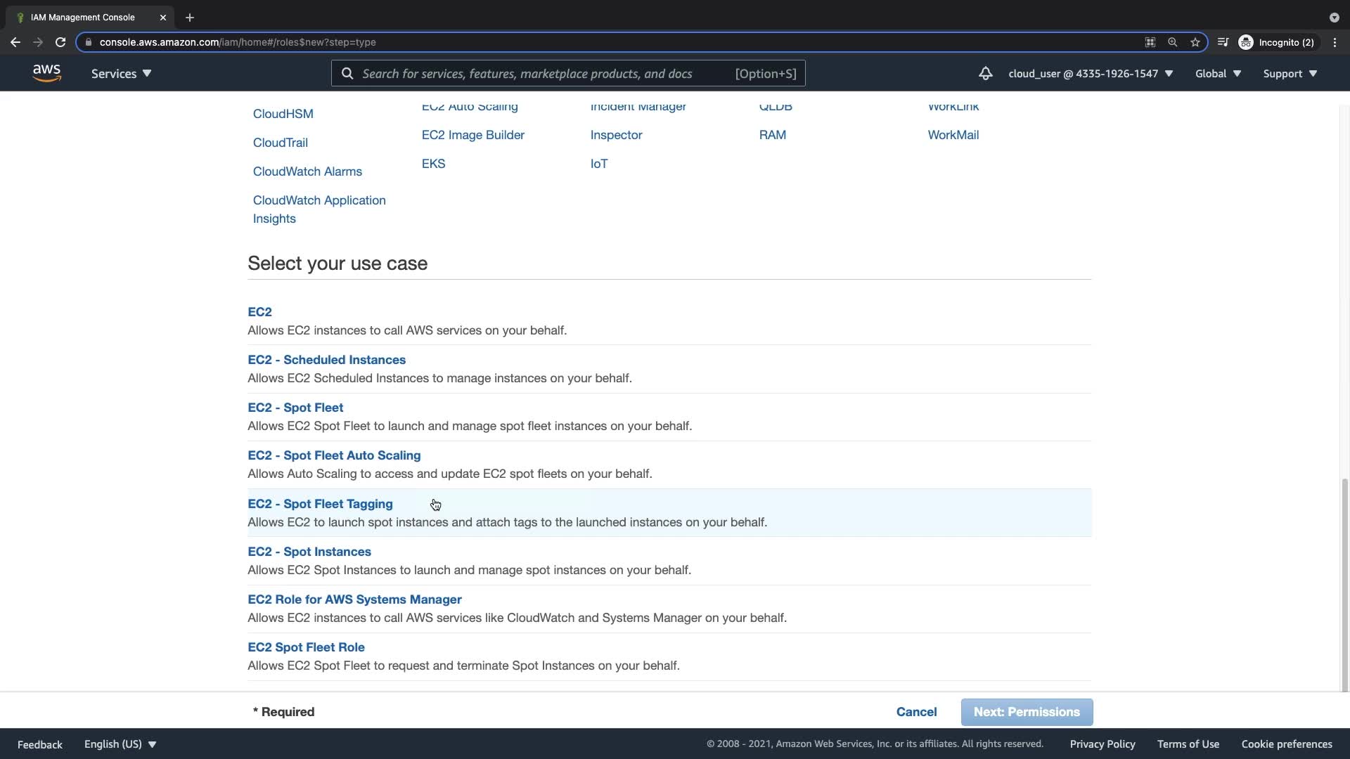Select EC2 Role for AWS Systems Manager
This screenshot has width=1350, height=759.
click(354, 599)
